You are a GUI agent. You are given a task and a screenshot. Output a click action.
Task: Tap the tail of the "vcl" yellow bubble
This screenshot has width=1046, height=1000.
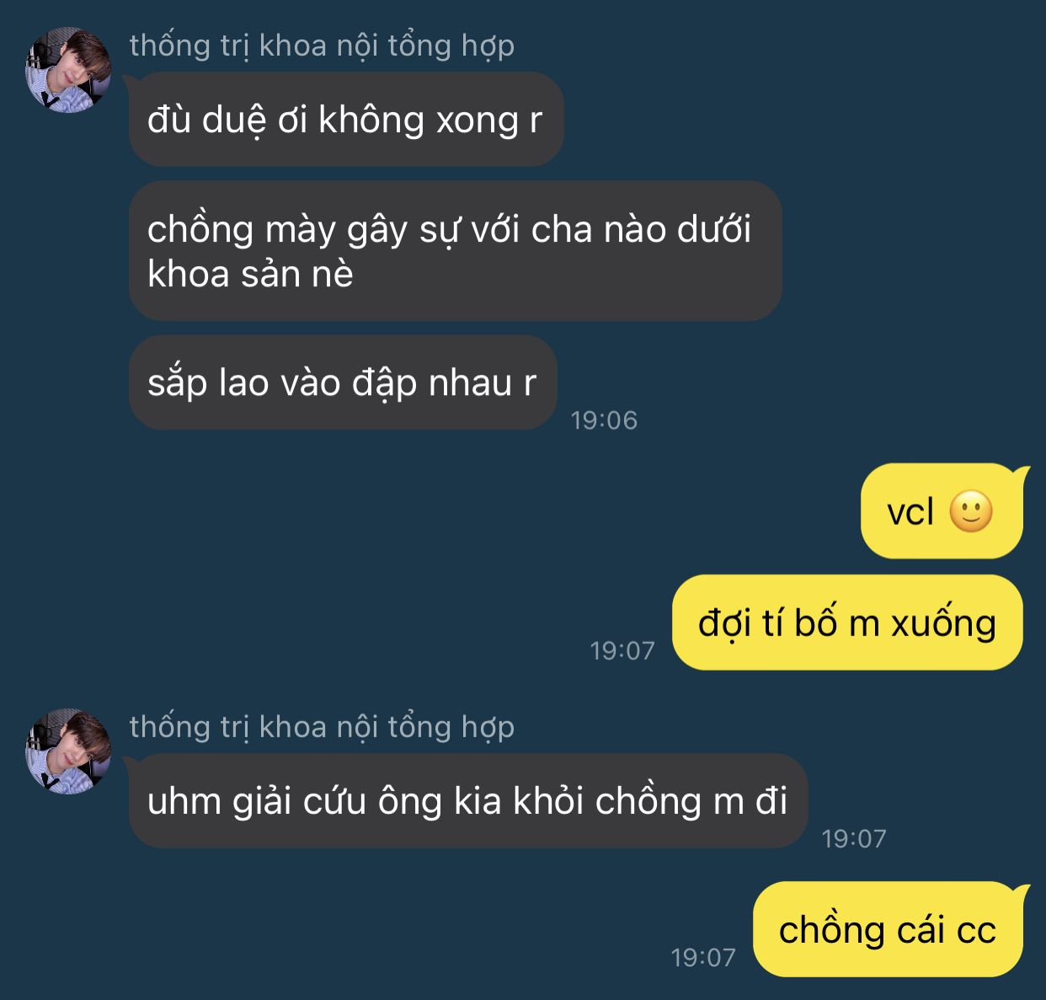click(1022, 471)
